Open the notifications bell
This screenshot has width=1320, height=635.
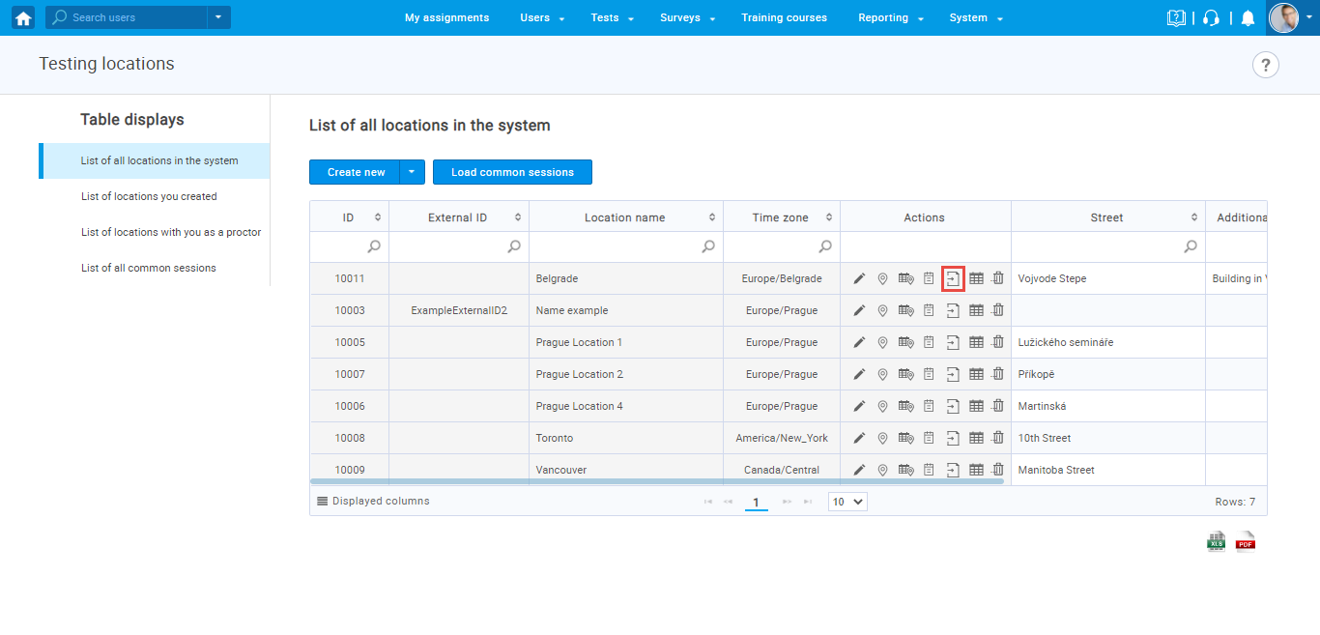1248,18
